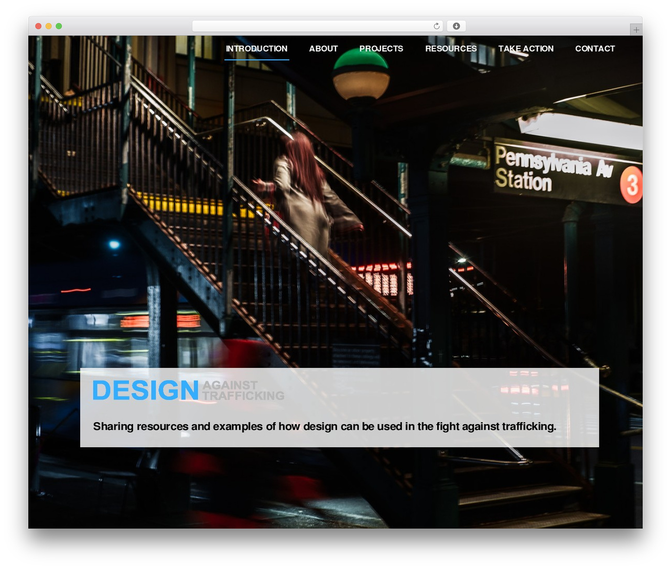Go to the About section
671x569 pixels.
tap(323, 48)
